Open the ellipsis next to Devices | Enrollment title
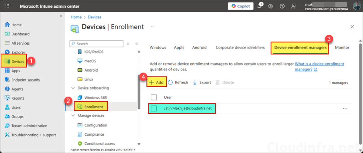The width and height of the screenshot is (363, 153). (x=153, y=27)
